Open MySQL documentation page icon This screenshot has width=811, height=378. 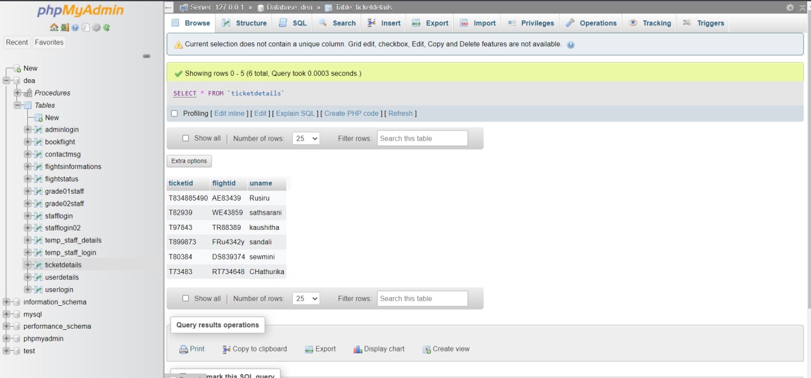[x=86, y=27]
